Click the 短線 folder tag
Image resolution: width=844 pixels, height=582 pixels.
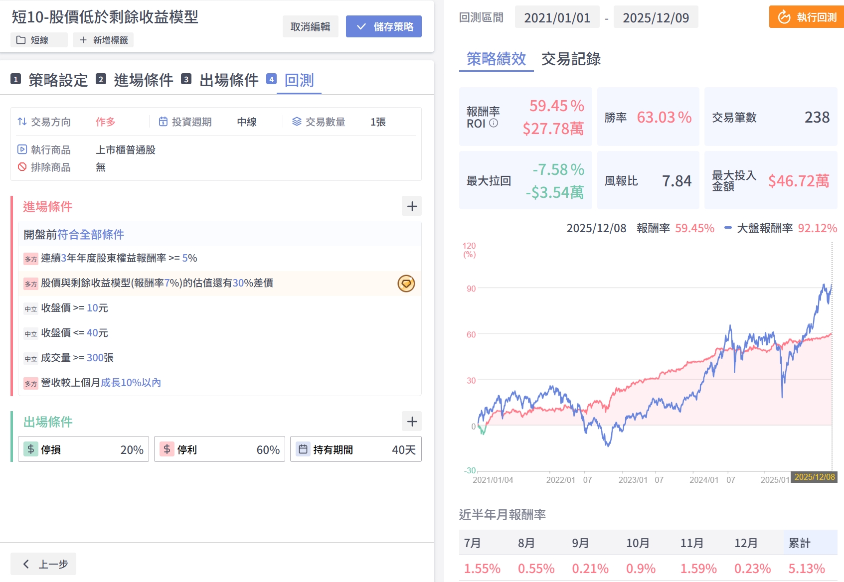coord(39,40)
